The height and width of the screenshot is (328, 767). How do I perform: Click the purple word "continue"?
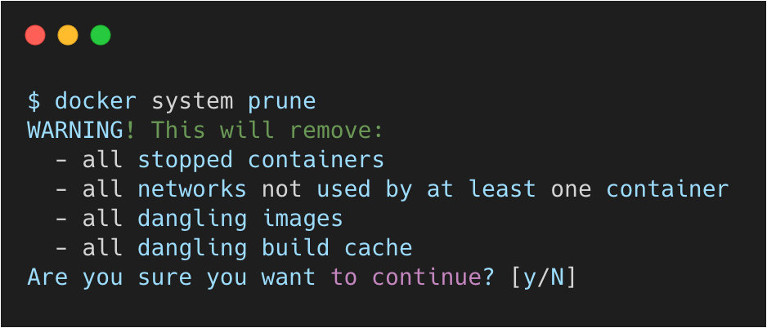pos(425,277)
